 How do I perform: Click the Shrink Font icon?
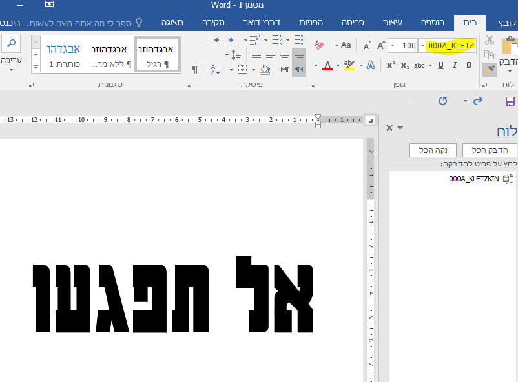coord(367,46)
